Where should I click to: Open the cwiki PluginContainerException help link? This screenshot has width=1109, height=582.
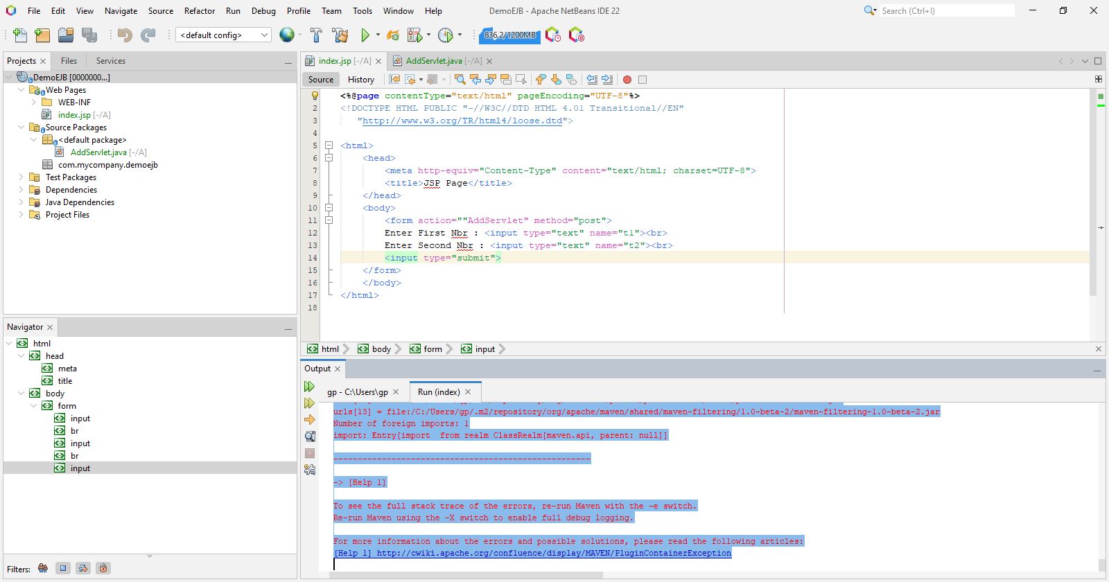tap(554, 553)
